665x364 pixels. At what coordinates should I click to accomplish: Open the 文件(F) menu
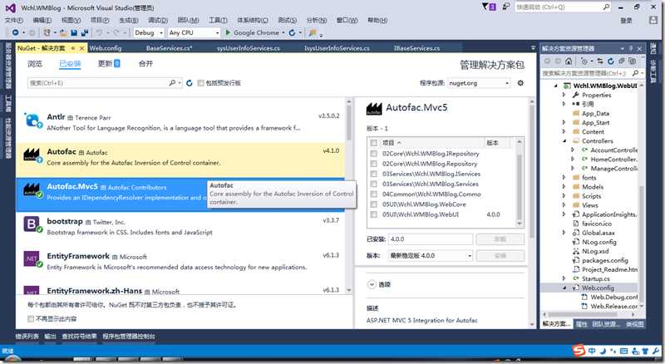(x=14, y=20)
